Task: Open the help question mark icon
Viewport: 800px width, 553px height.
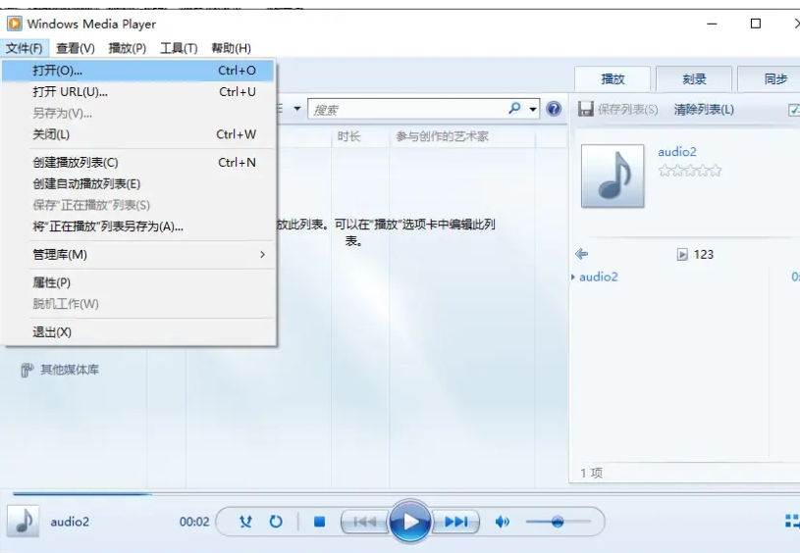Action: click(x=554, y=109)
